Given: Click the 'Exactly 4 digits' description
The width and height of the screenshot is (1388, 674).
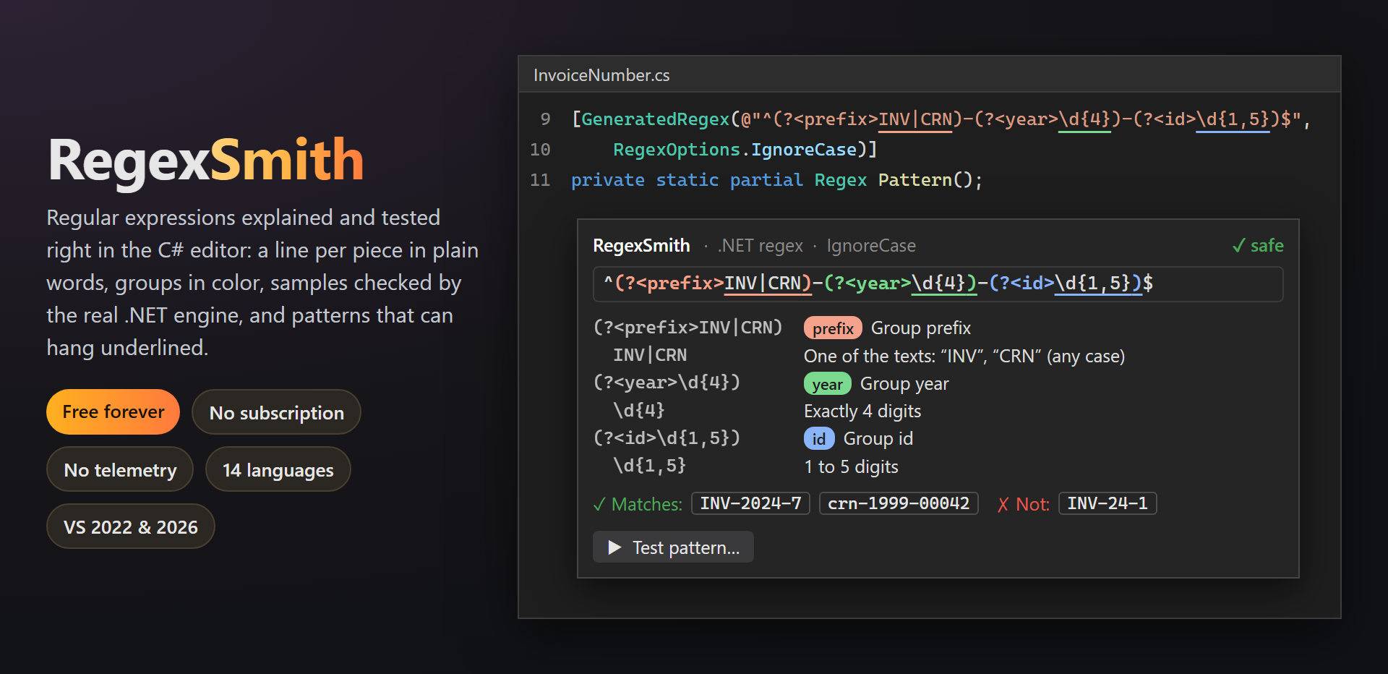Looking at the screenshot, I should (x=862, y=411).
